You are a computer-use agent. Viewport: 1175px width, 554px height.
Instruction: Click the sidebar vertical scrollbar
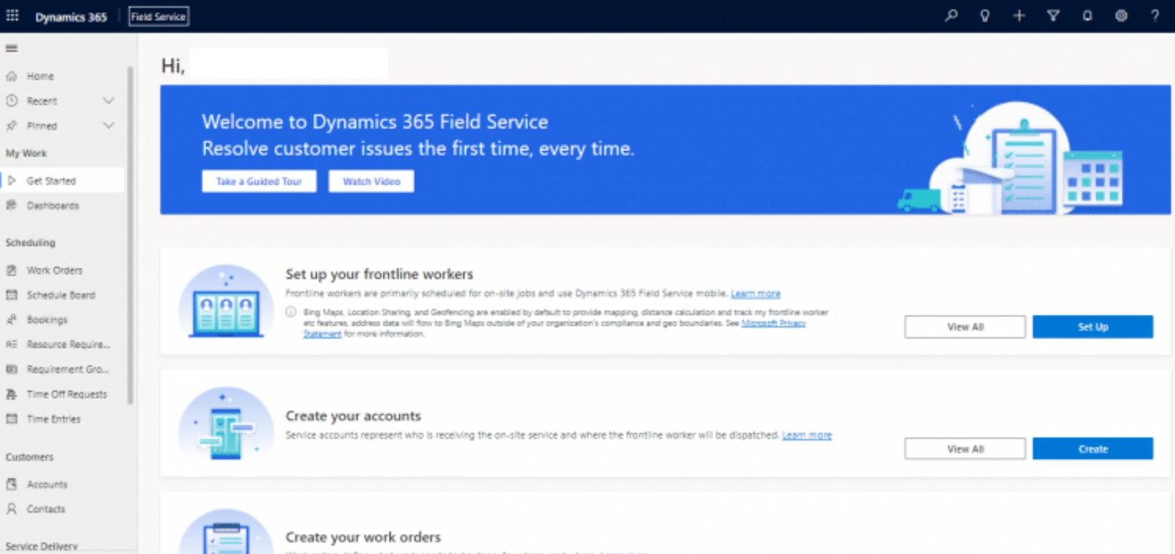[x=130, y=236]
